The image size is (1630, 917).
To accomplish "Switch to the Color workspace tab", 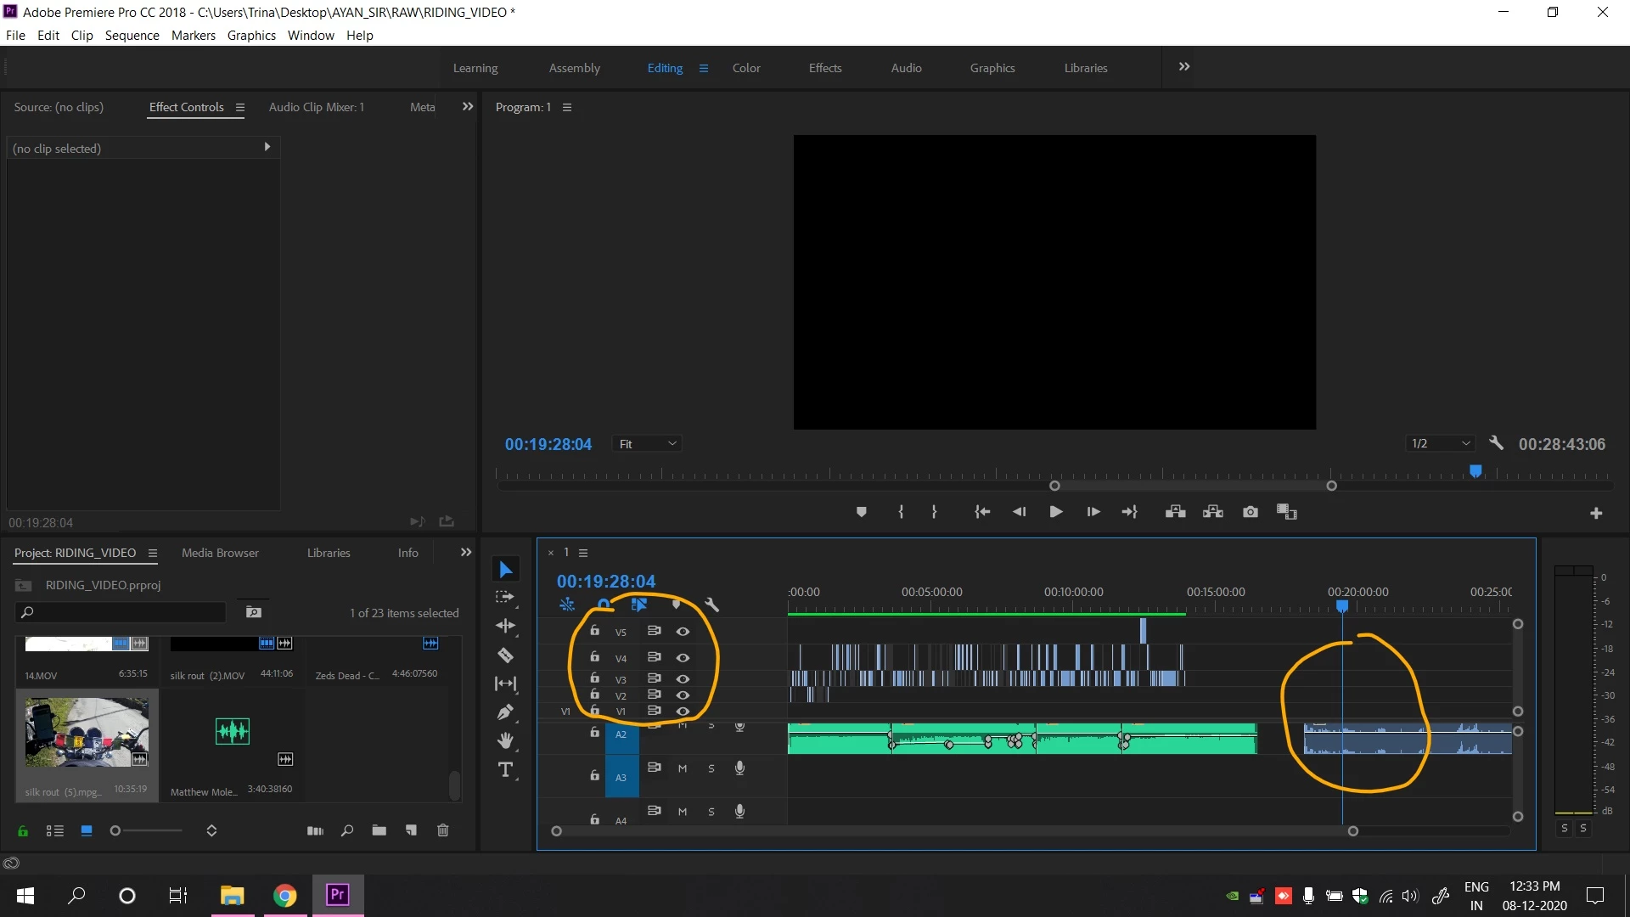I will [x=746, y=68].
